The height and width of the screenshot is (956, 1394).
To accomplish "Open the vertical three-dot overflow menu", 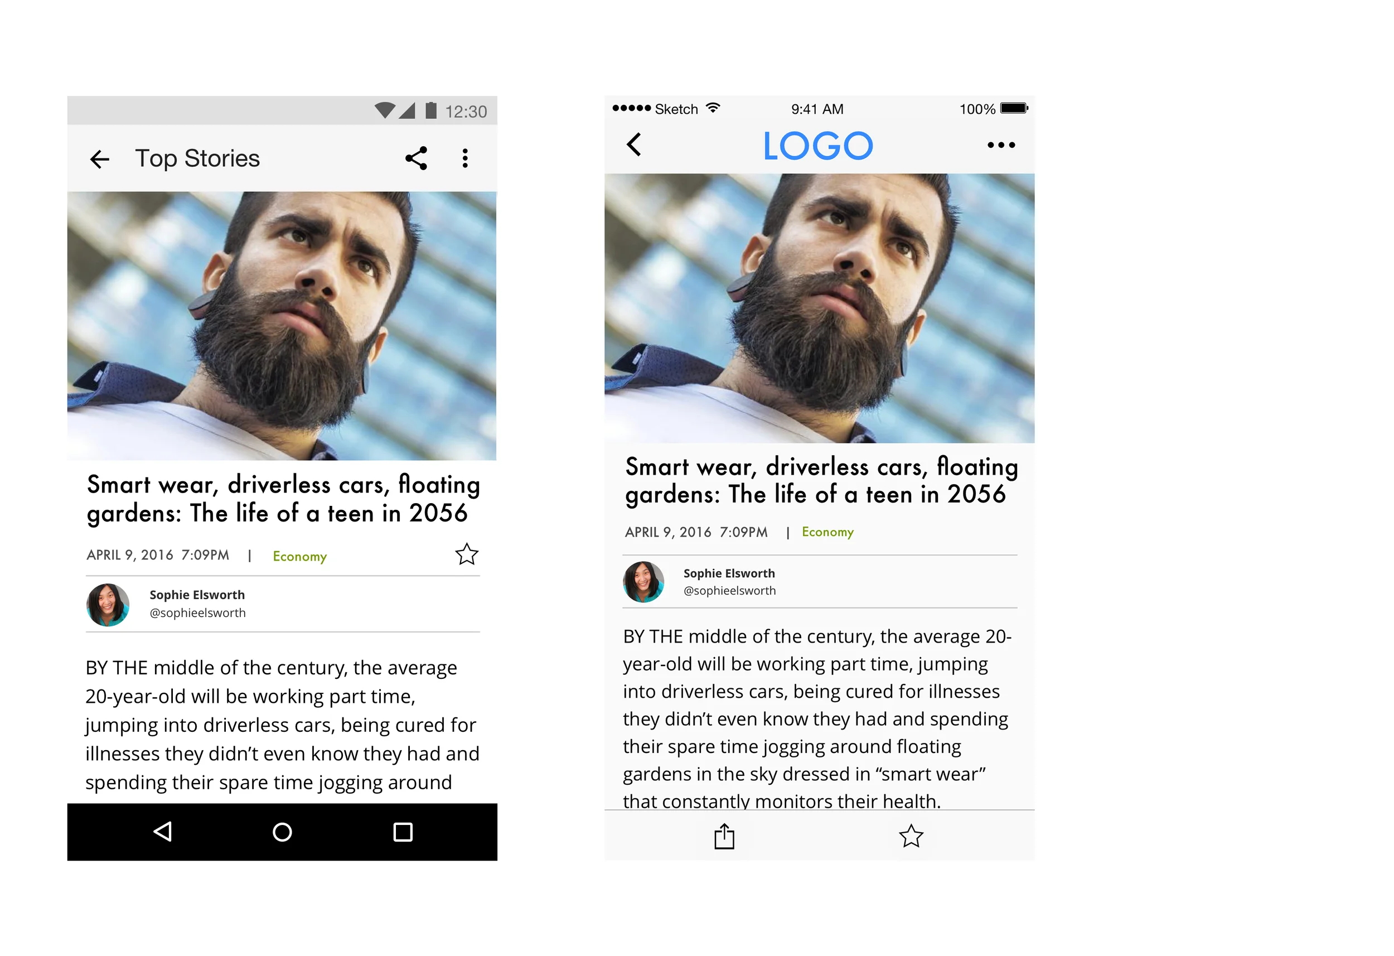I will click(x=465, y=158).
